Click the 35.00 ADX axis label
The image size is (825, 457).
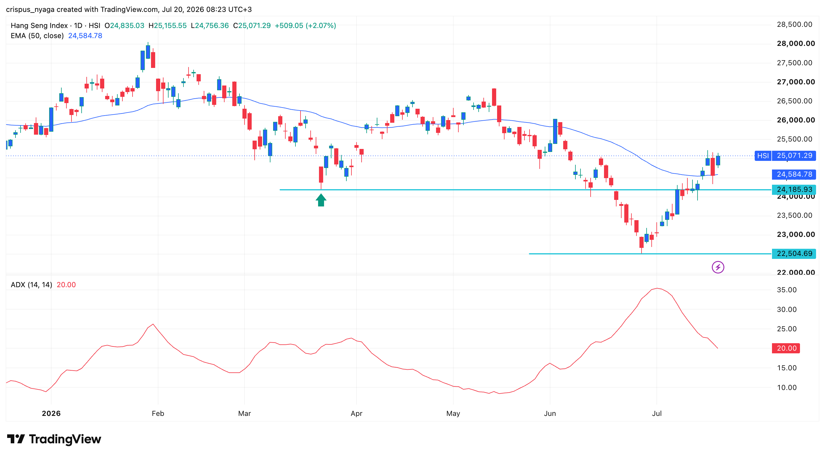click(x=787, y=290)
